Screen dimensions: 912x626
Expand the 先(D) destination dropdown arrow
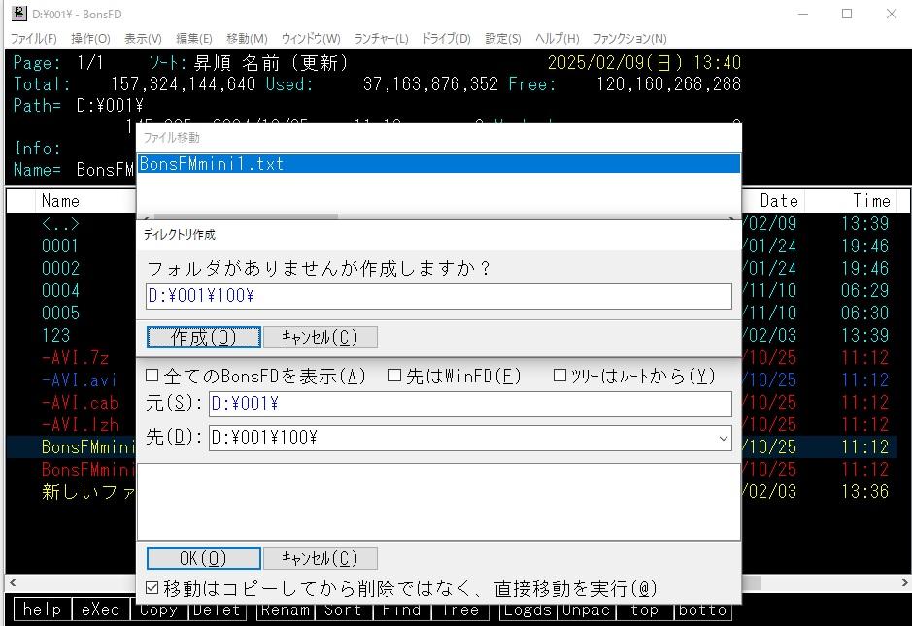pyautogui.click(x=722, y=439)
